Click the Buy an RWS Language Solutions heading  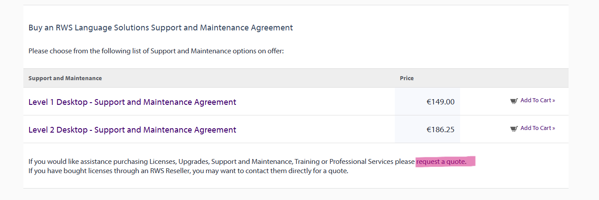click(161, 28)
